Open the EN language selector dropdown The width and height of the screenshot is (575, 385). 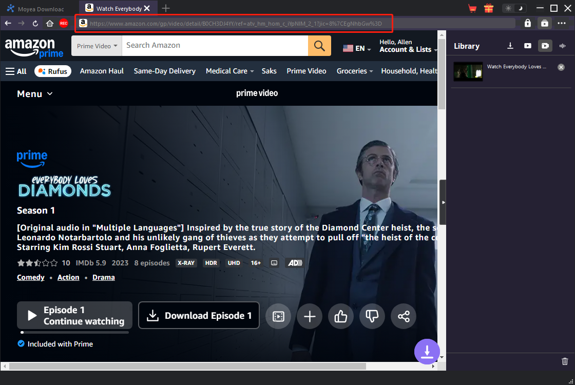[357, 48]
